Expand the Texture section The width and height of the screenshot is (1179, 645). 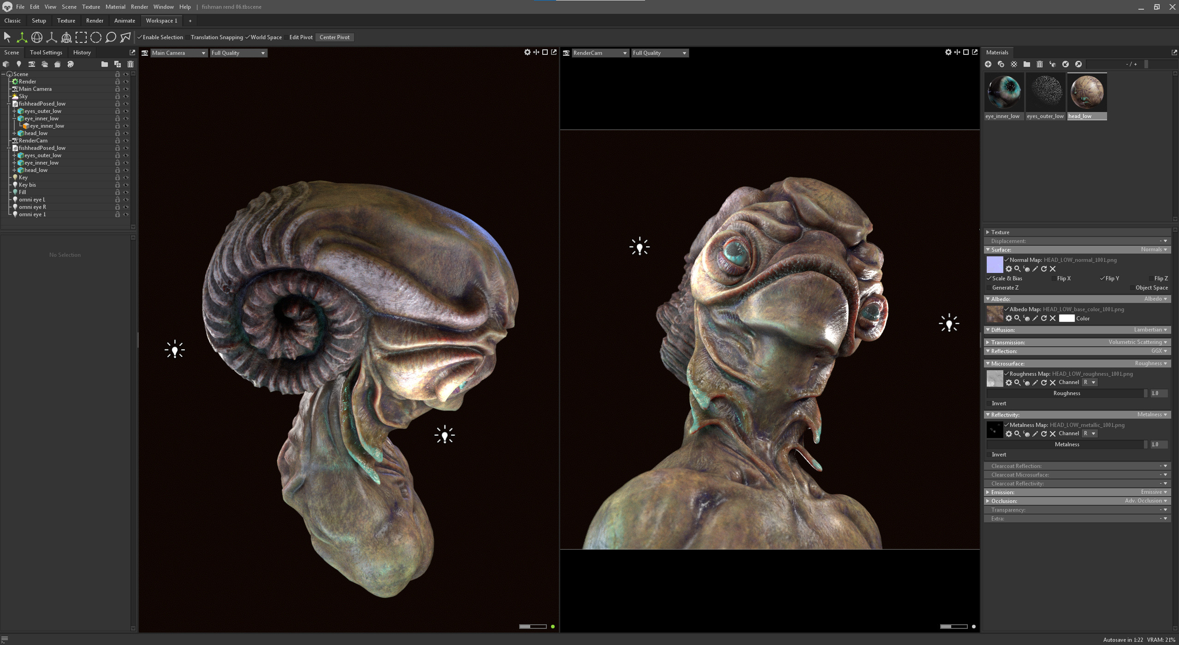[x=988, y=232]
